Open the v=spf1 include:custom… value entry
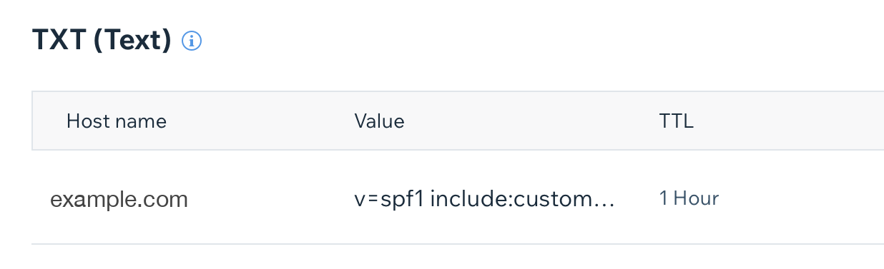The width and height of the screenshot is (884, 269). pos(484,199)
